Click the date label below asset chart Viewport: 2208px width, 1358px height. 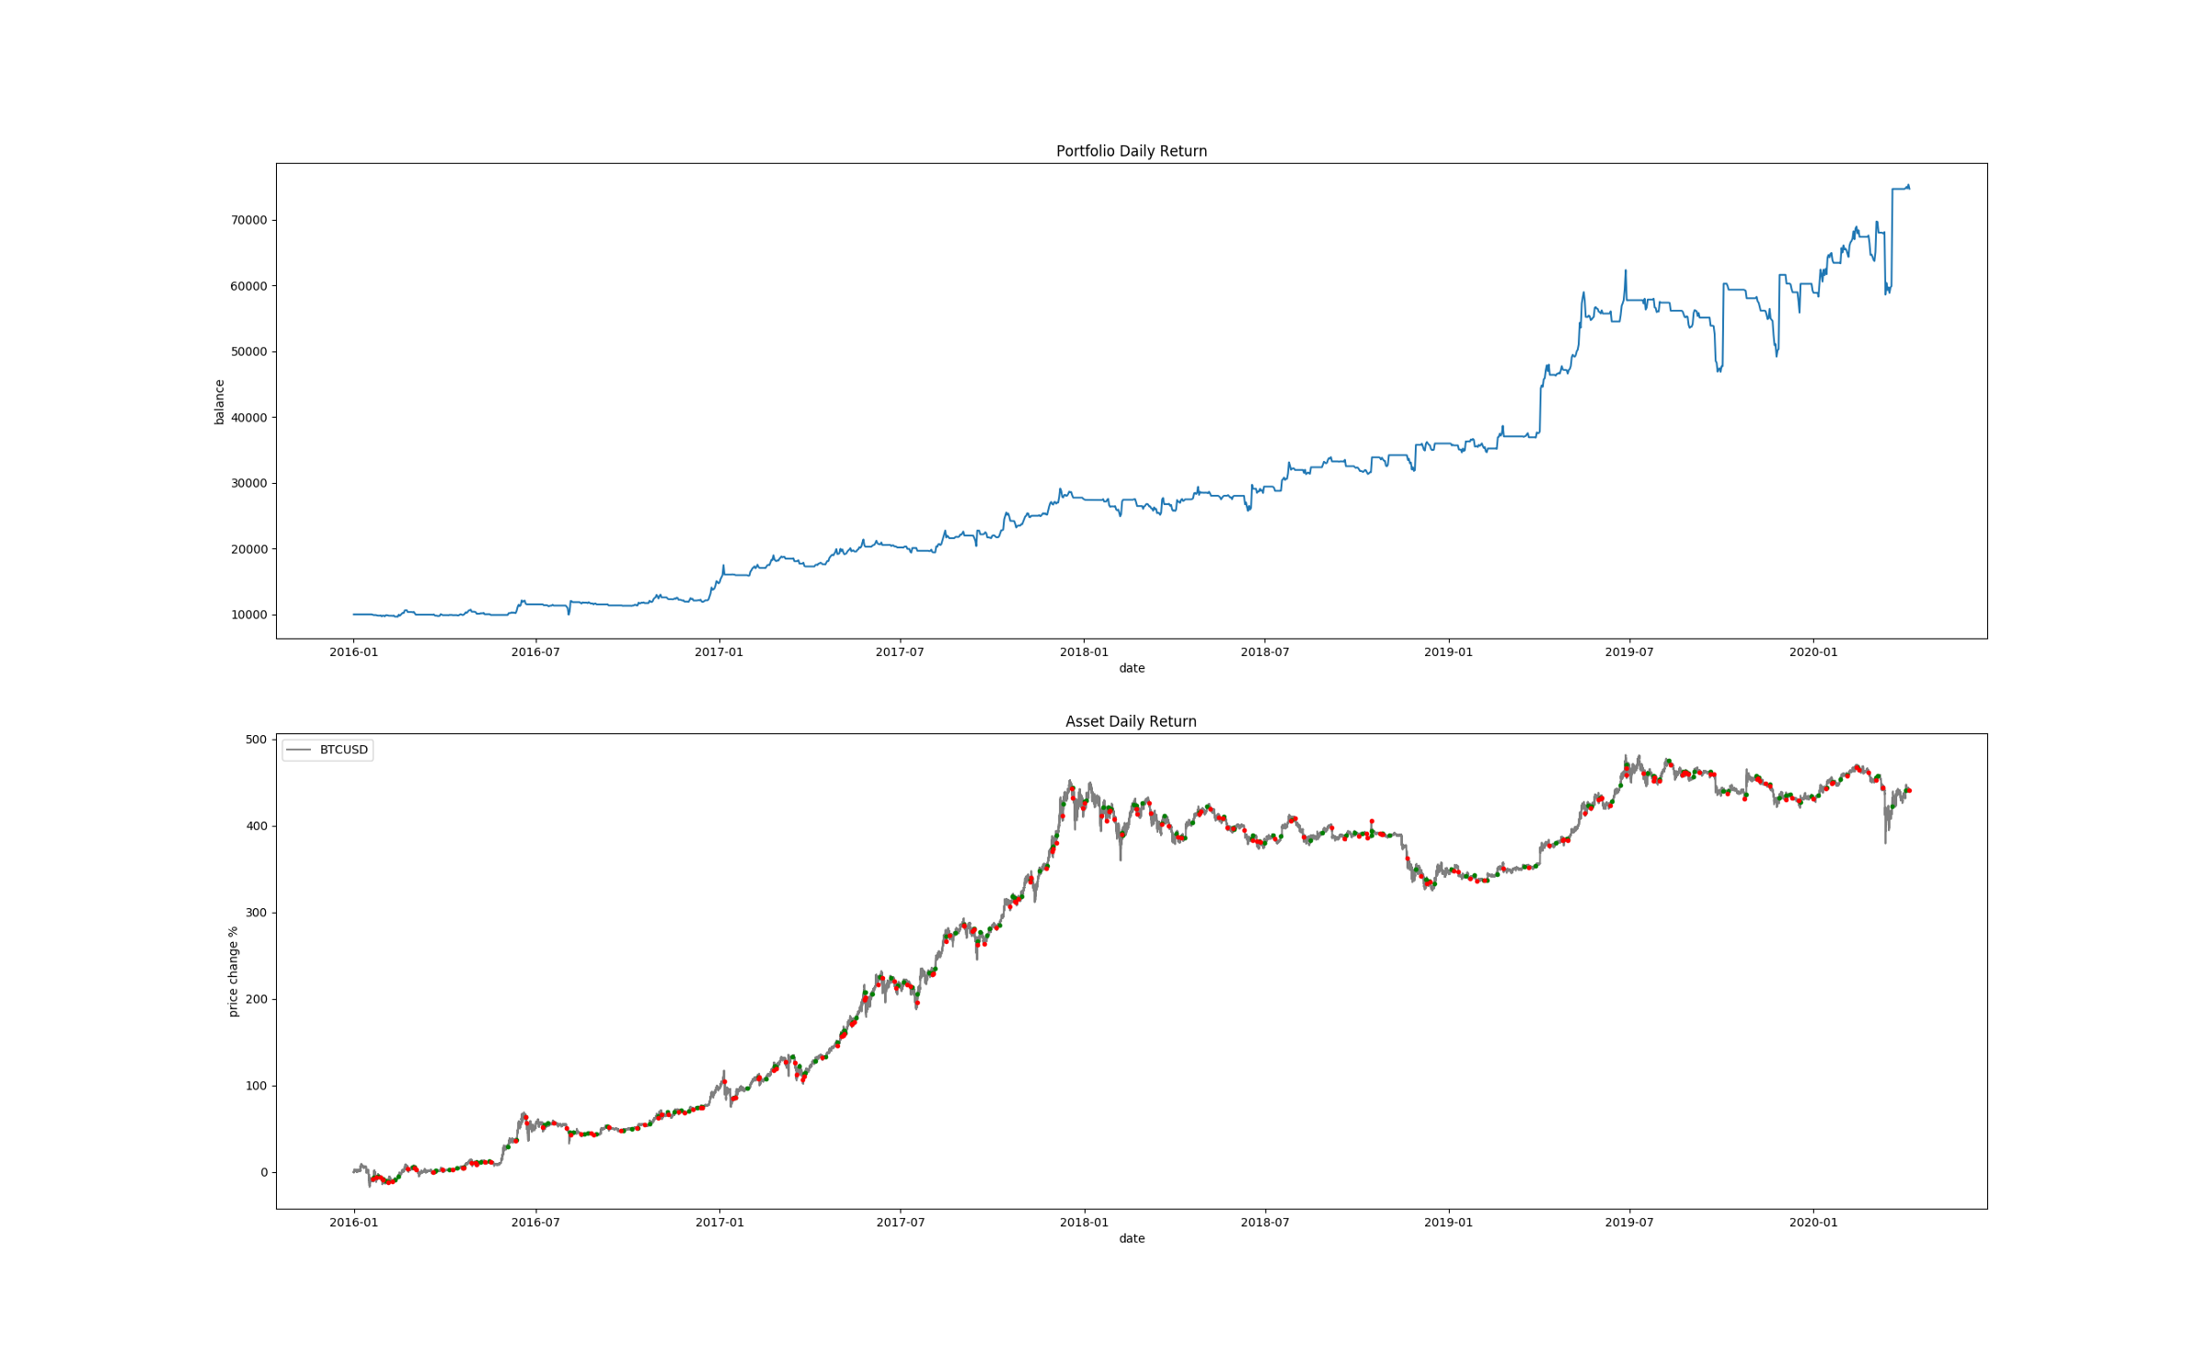coord(1132,1238)
